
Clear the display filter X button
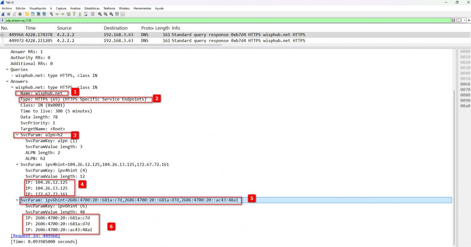pos(453,20)
